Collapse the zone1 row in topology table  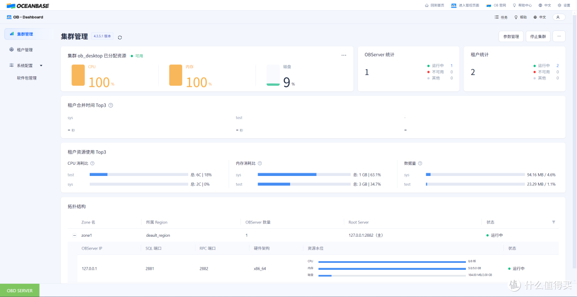(x=74, y=235)
